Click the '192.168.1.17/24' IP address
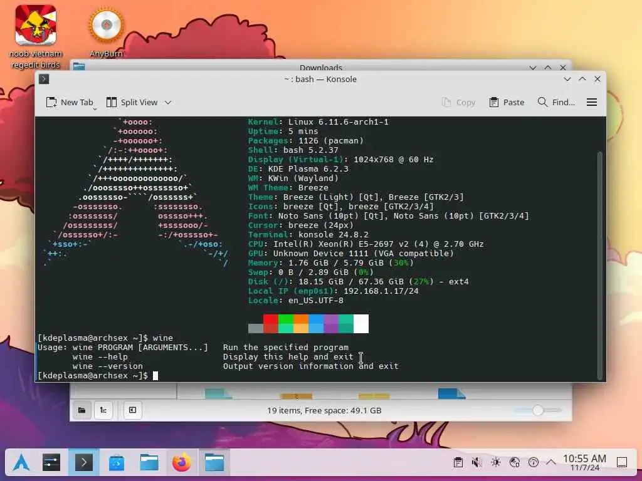Image resolution: width=642 pixels, height=481 pixels. (381, 291)
